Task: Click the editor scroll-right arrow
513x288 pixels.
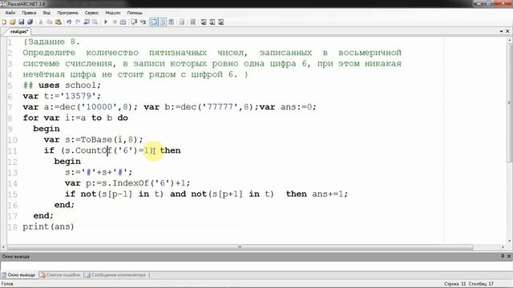Action: (x=503, y=247)
